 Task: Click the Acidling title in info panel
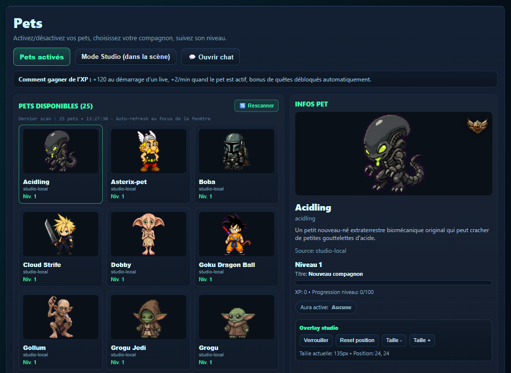pos(313,208)
